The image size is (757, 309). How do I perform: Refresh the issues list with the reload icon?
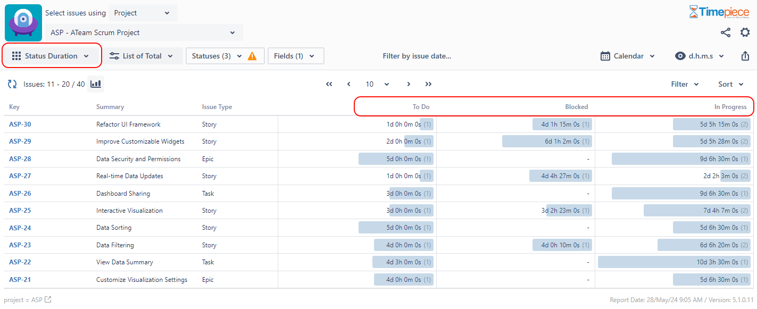tap(12, 83)
